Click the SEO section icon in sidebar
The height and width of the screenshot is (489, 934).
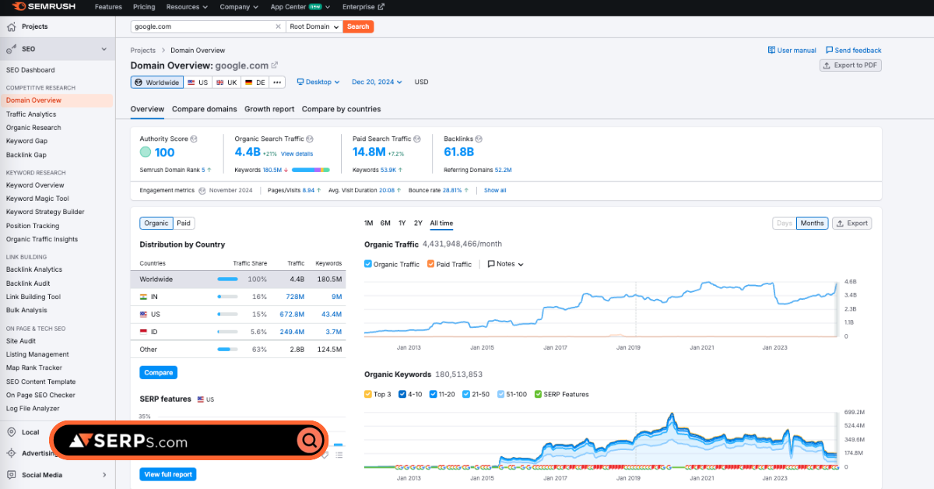tap(12, 49)
